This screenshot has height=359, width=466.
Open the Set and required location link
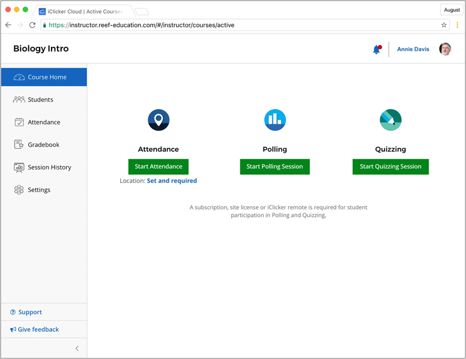(172, 181)
